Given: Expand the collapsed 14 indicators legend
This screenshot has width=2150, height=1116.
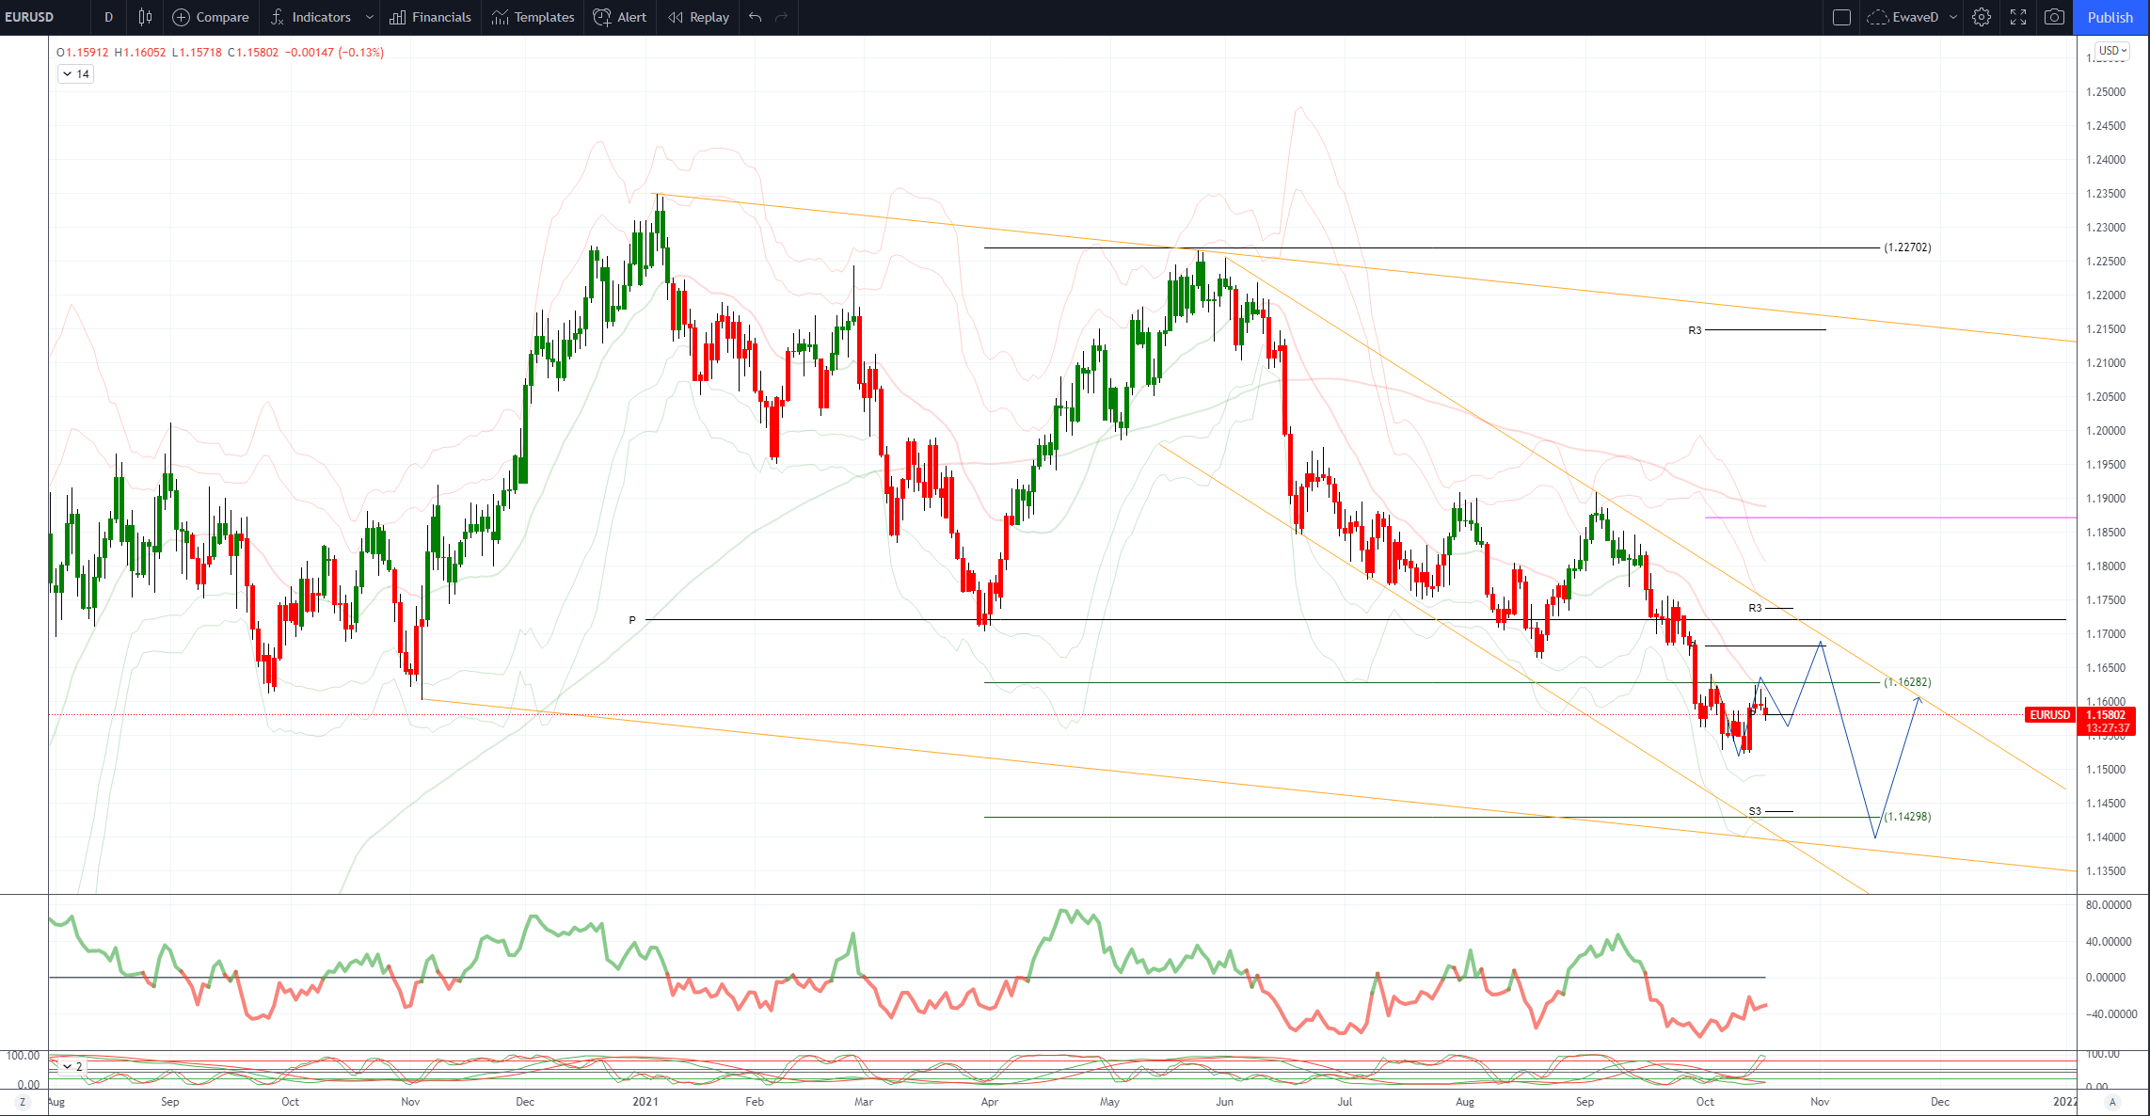Looking at the screenshot, I should point(75,73).
